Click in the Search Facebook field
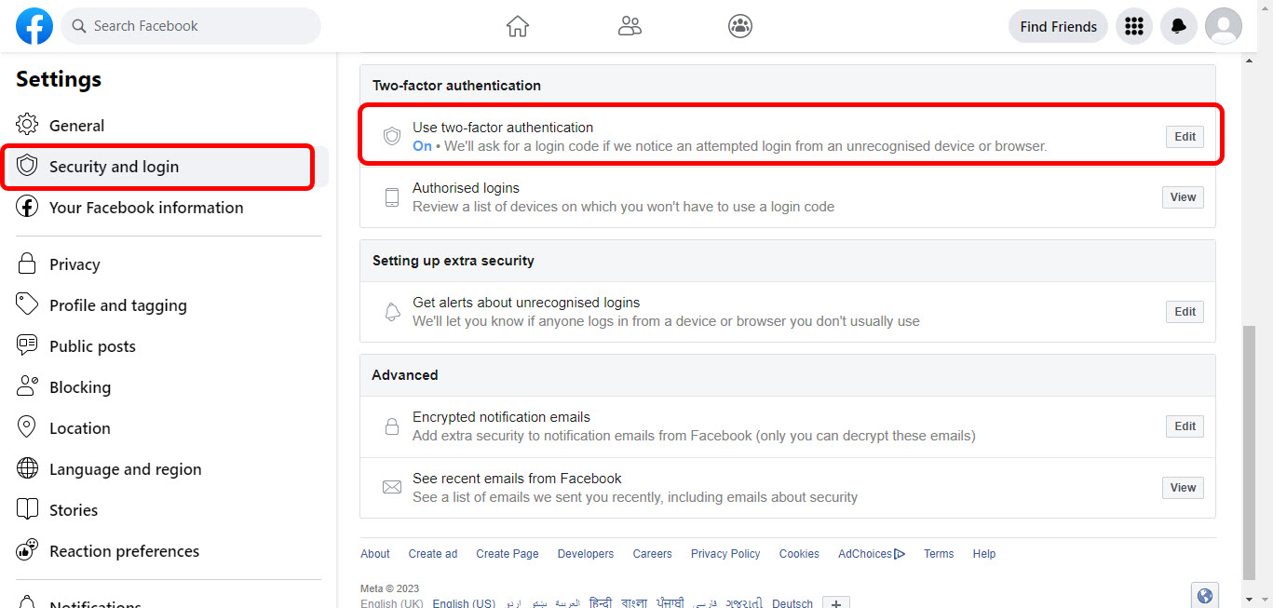The width and height of the screenshot is (1273, 608). pos(191,26)
